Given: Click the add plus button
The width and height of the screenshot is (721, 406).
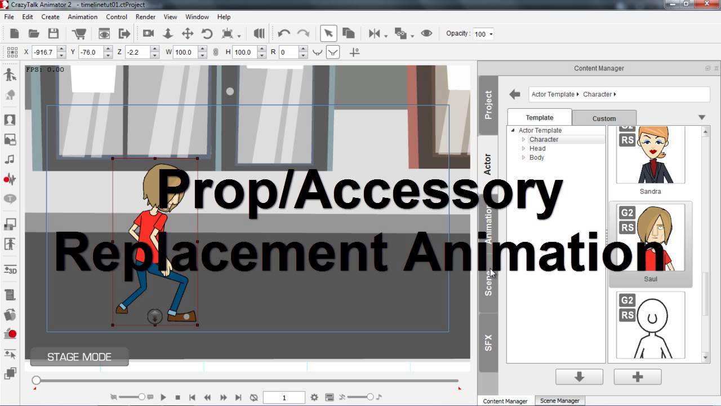Looking at the screenshot, I should click(x=638, y=377).
